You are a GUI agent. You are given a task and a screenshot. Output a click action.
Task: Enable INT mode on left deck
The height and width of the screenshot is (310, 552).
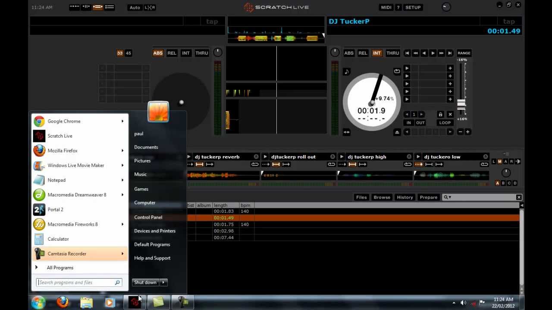coord(185,53)
